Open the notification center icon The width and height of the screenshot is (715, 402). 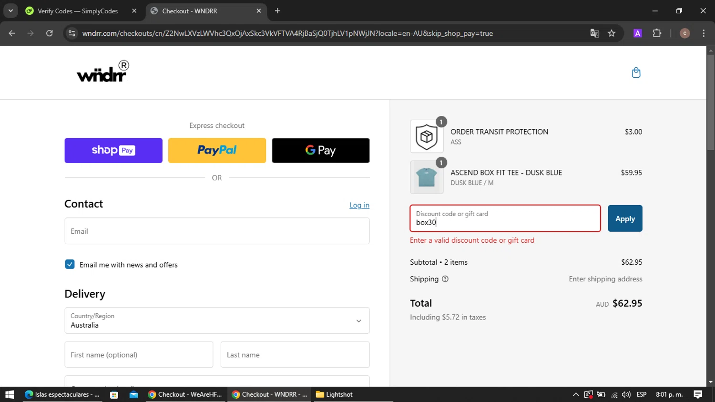pyautogui.click(x=698, y=394)
